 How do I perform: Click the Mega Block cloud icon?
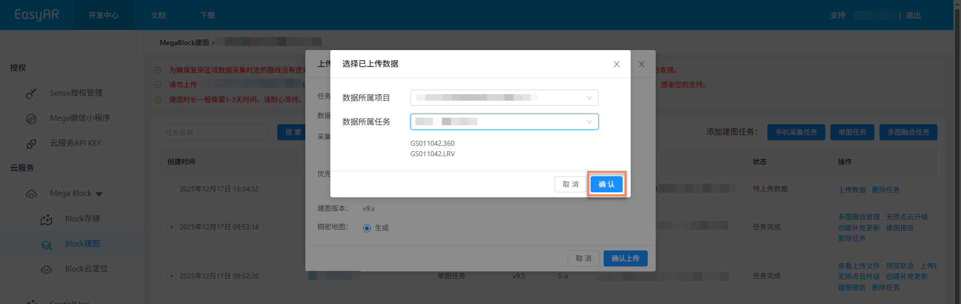click(x=32, y=194)
